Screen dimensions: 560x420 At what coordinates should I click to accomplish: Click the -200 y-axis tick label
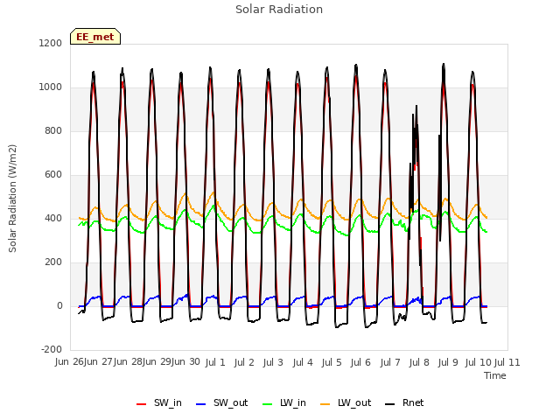pos(52,349)
